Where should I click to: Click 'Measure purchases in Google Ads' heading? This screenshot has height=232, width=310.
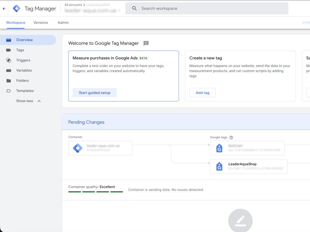105,58
